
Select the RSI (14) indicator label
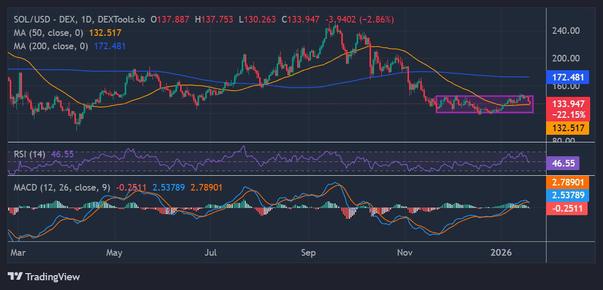click(x=28, y=154)
